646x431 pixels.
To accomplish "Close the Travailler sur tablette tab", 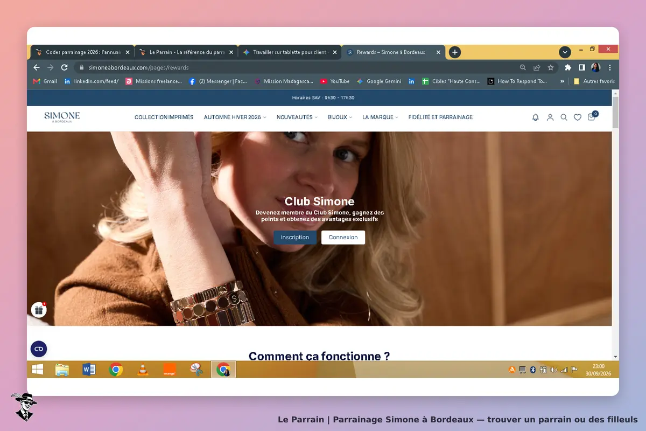I will pyautogui.click(x=334, y=52).
